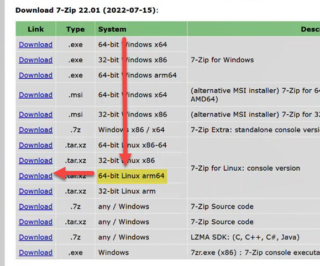Click the '.msi' type cell for 32-bit Windows x86
This screenshot has height=266, width=320.
pos(75,114)
